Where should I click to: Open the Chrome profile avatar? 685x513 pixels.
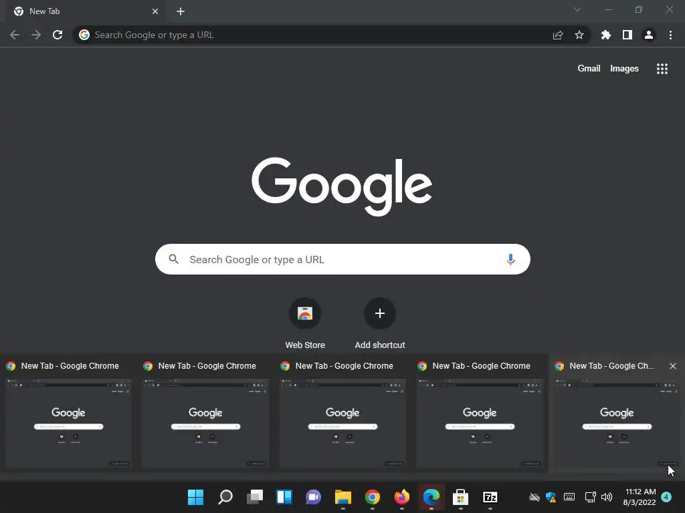click(x=649, y=35)
